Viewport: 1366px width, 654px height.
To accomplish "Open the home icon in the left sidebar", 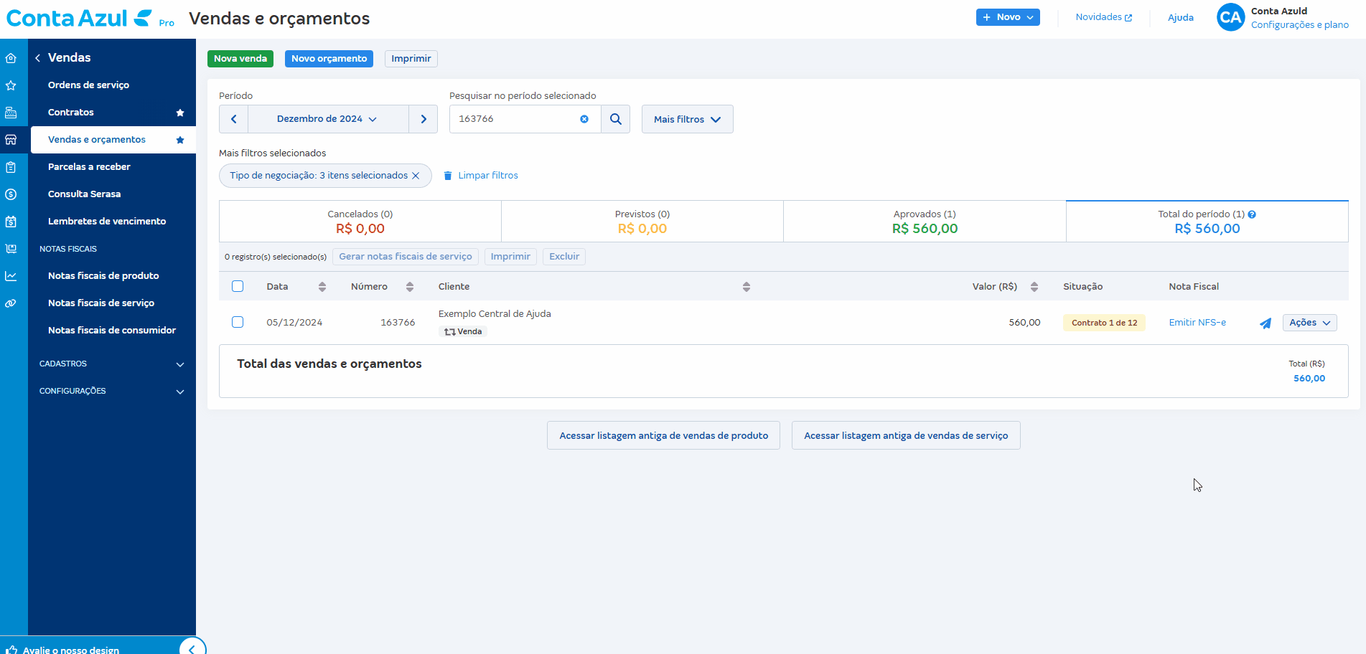I will [11, 58].
